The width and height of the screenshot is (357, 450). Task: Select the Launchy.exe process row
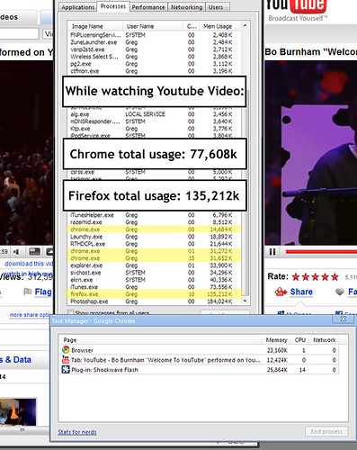(155, 237)
